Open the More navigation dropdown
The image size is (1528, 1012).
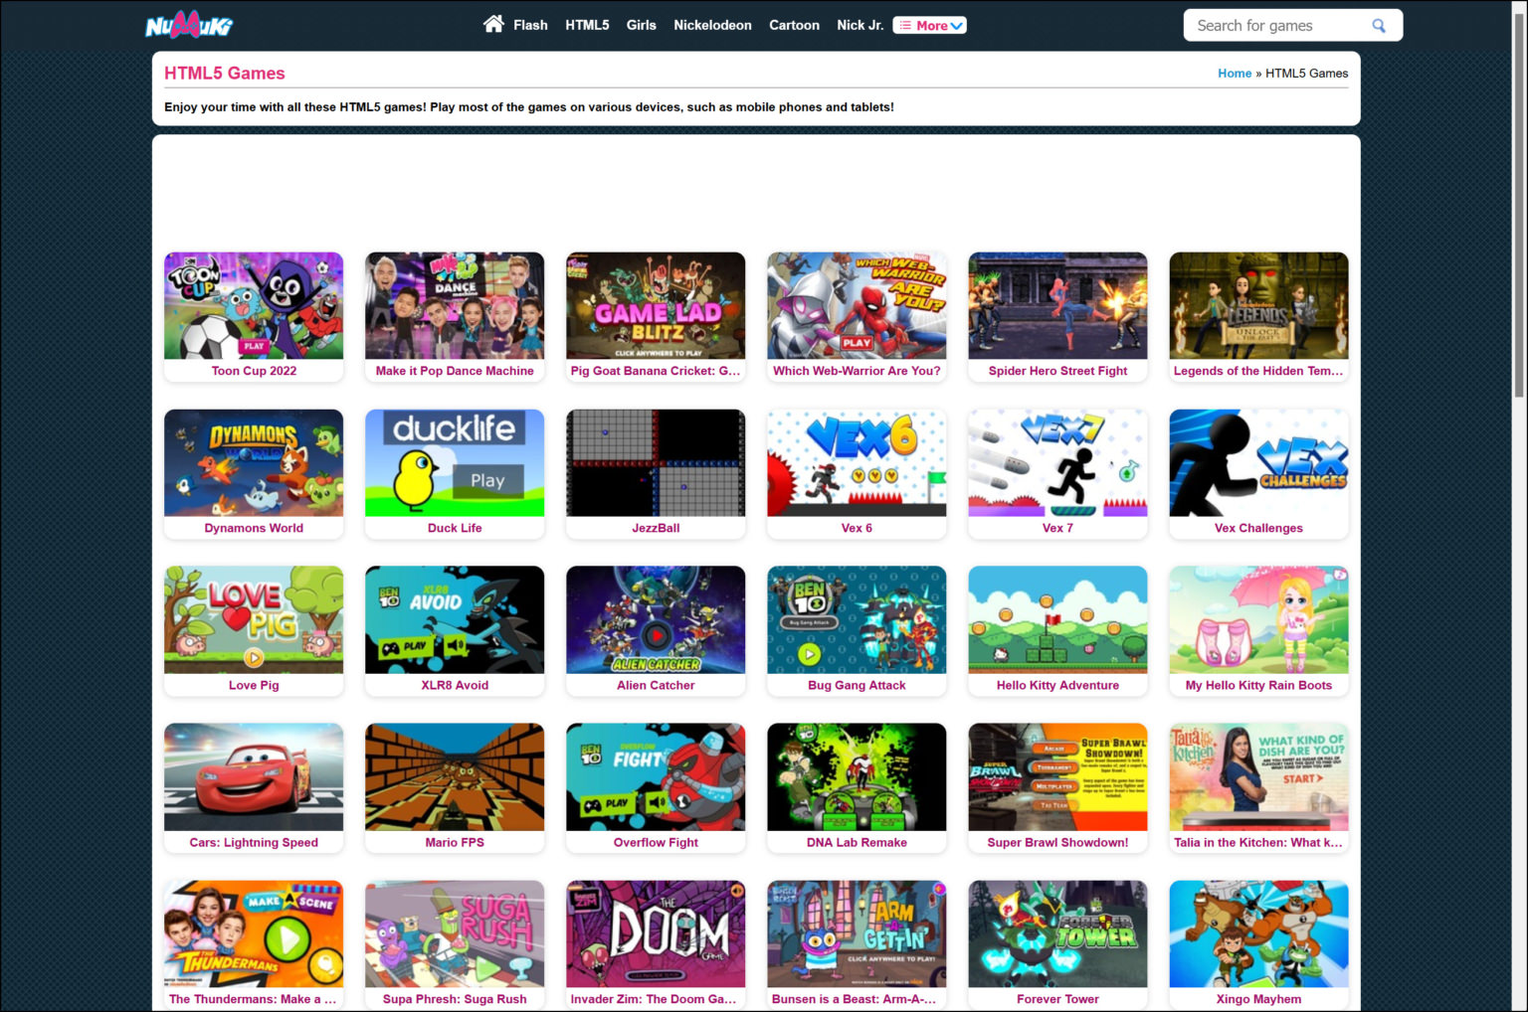(x=929, y=25)
